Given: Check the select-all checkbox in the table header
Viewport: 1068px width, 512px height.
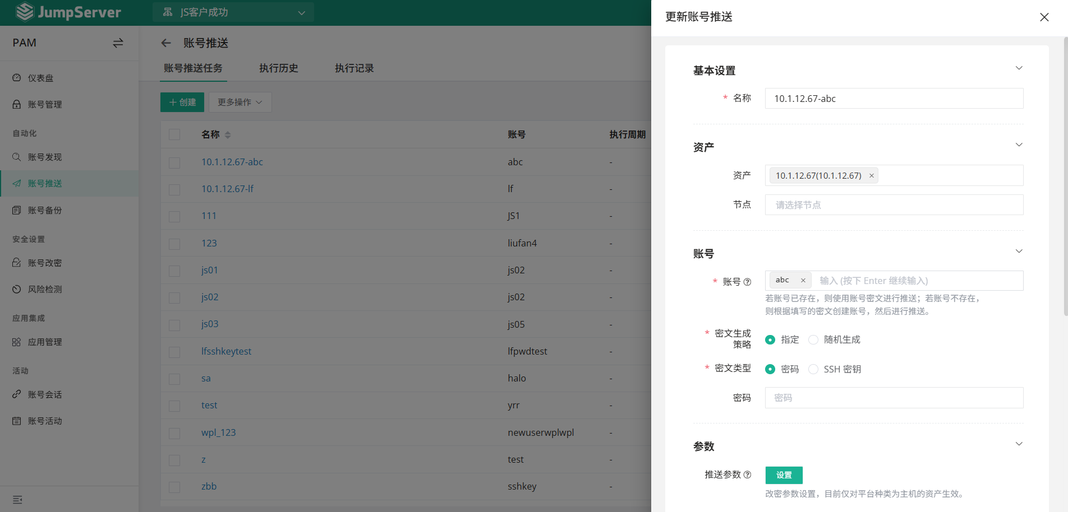Looking at the screenshot, I should tap(174, 134).
